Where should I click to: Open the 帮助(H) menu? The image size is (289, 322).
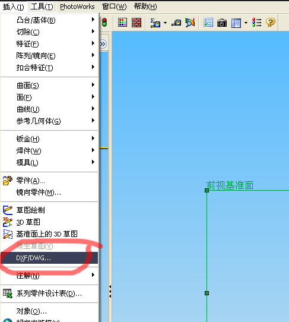[145, 7]
